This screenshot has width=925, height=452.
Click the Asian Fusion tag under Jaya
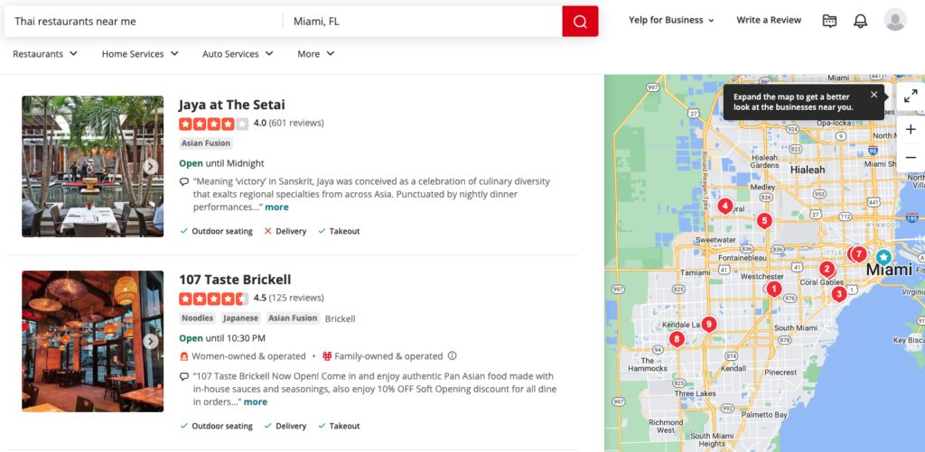206,143
